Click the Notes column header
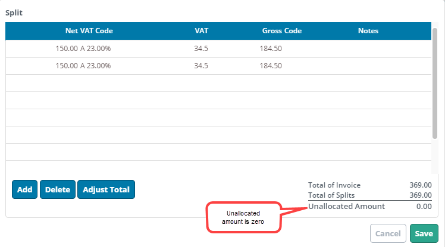 click(x=368, y=31)
